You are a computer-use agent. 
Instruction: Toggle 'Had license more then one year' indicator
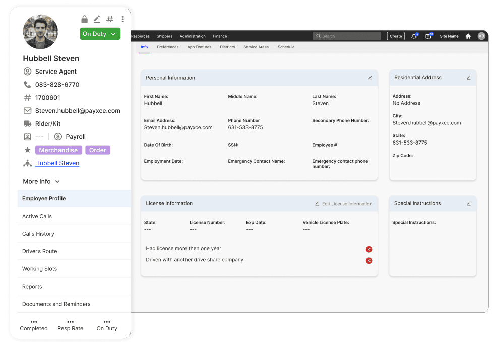click(369, 249)
